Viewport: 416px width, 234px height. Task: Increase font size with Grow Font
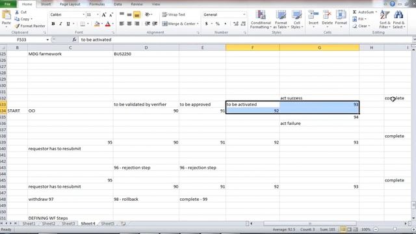(104, 15)
